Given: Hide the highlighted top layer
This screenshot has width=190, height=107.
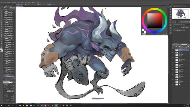Looking at the screenshot, I should tap(173, 50).
